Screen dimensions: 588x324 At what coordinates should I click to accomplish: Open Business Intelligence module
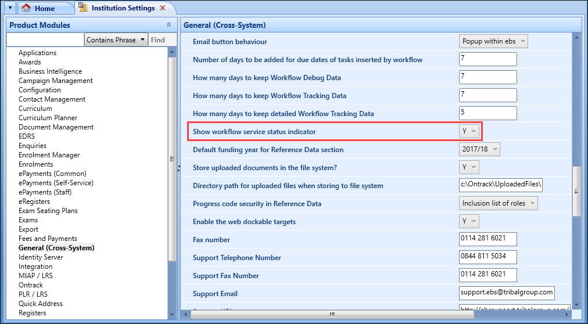tap(50, 71)
